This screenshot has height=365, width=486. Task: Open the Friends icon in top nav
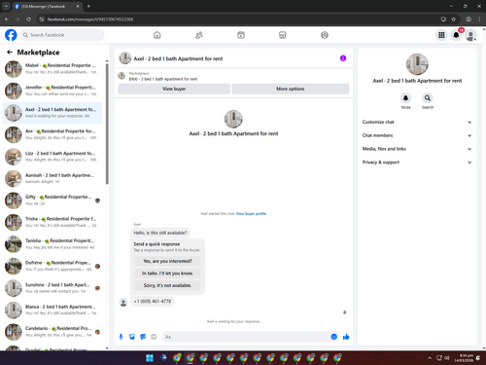coord(199,35)
